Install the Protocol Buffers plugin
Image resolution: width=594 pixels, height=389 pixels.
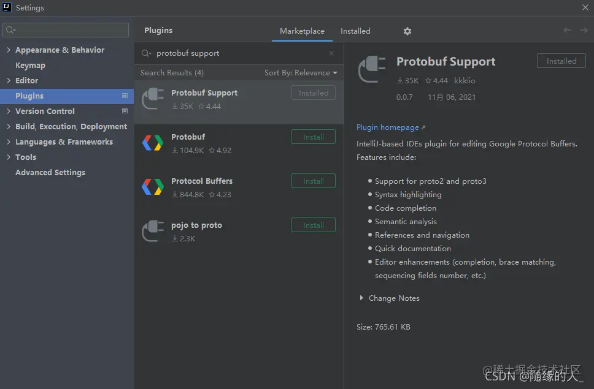314,181
